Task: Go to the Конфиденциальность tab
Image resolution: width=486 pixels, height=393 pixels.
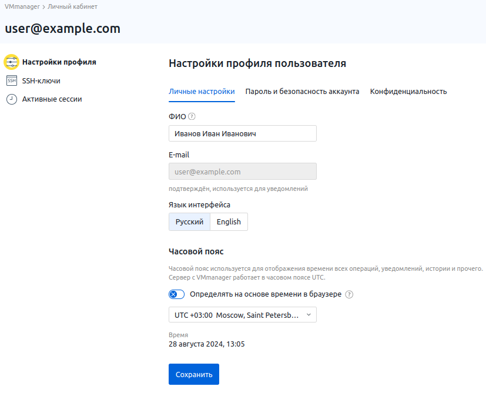Action: (408, 92)
